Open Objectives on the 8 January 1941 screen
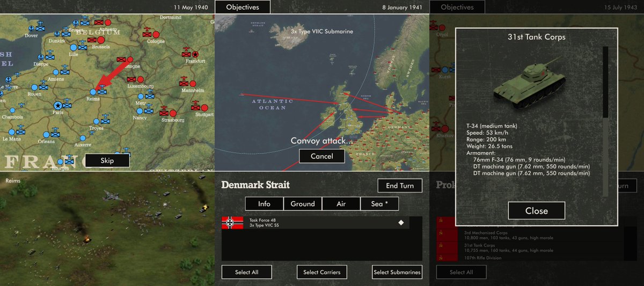The image size is (644, 286). pos(243,8)
